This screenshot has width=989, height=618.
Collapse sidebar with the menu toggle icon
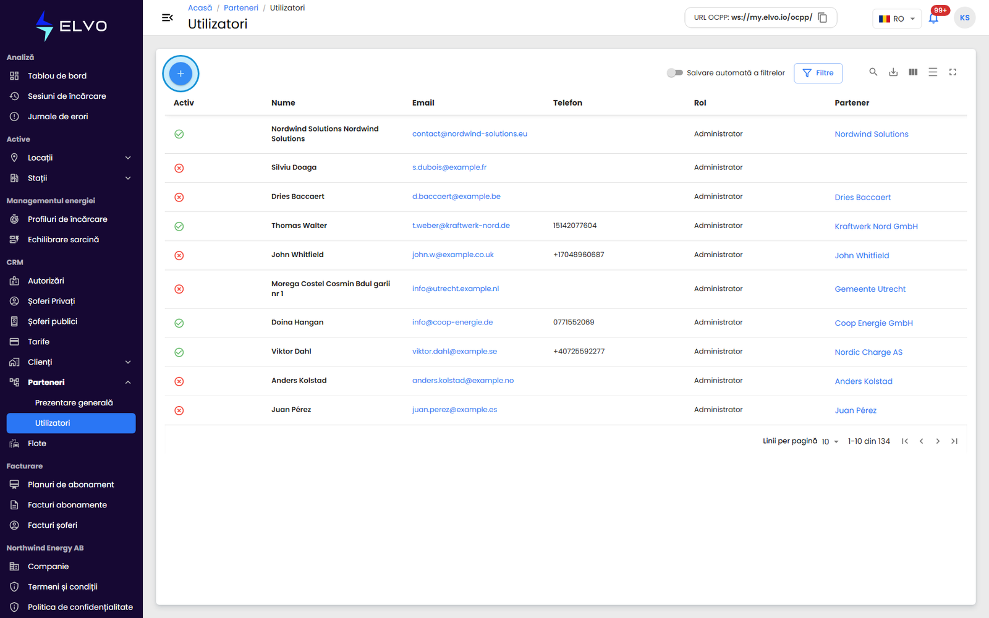[167, 17]
